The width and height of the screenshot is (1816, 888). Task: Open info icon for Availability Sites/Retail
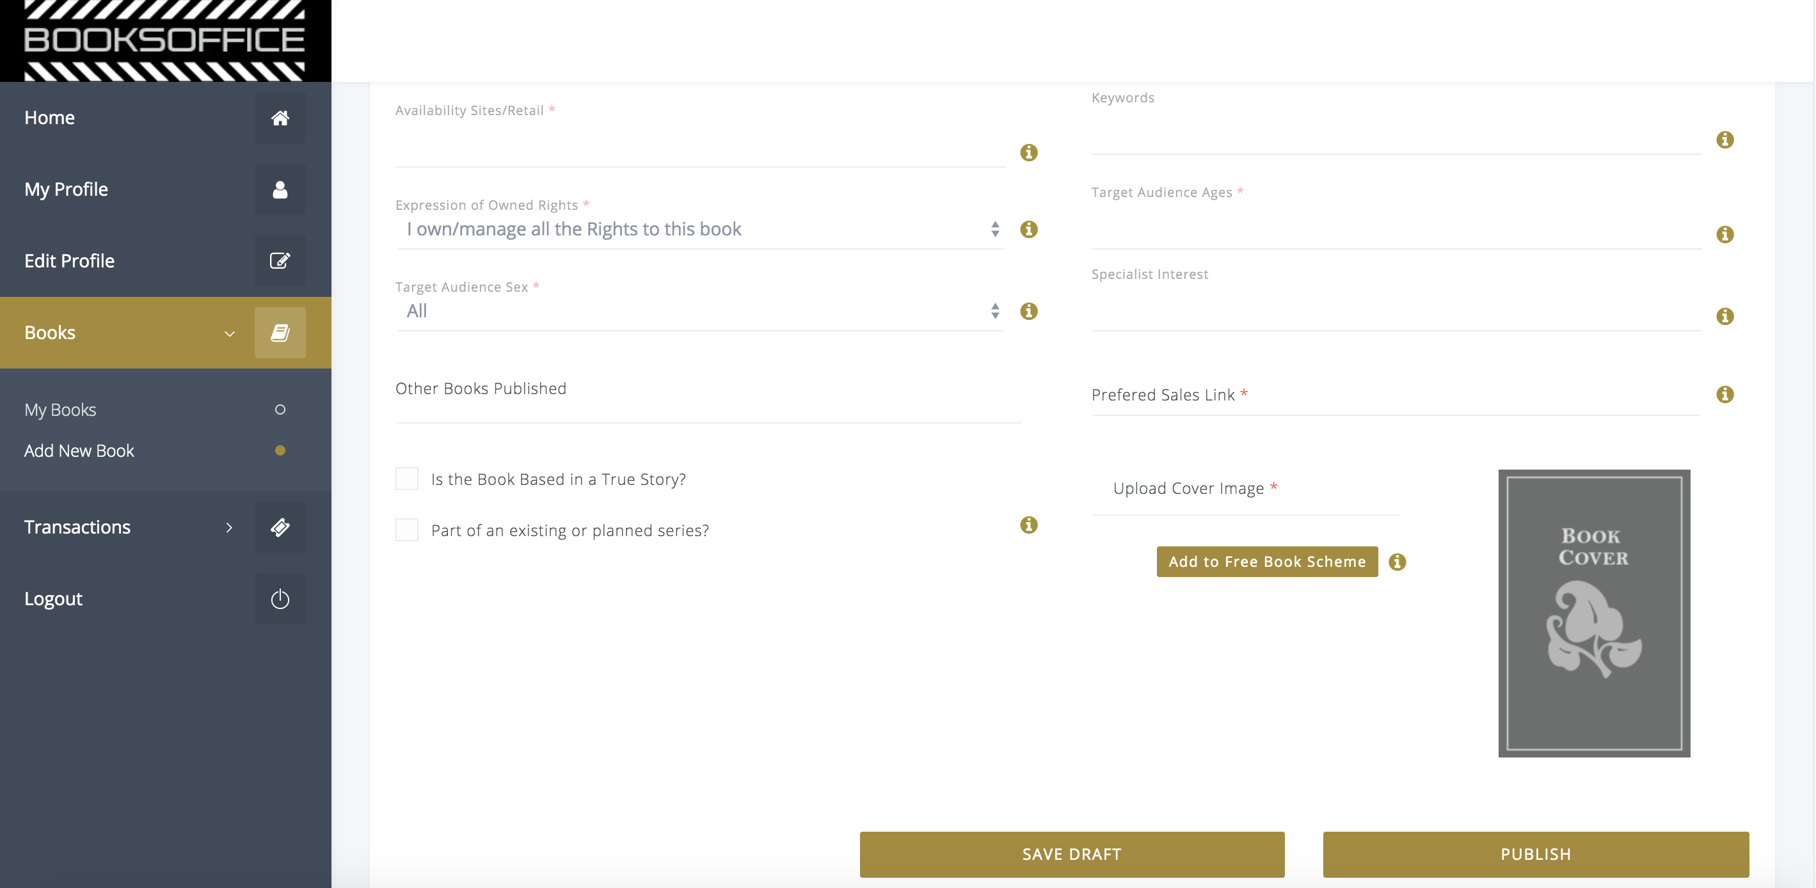[1028, 152]
